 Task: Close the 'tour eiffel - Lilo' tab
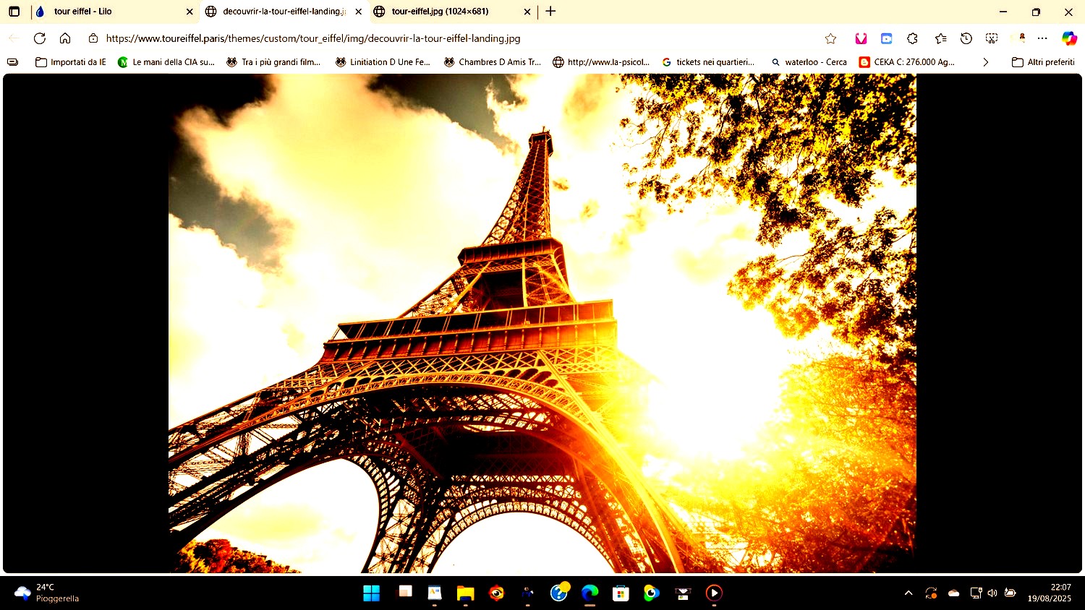190,12
